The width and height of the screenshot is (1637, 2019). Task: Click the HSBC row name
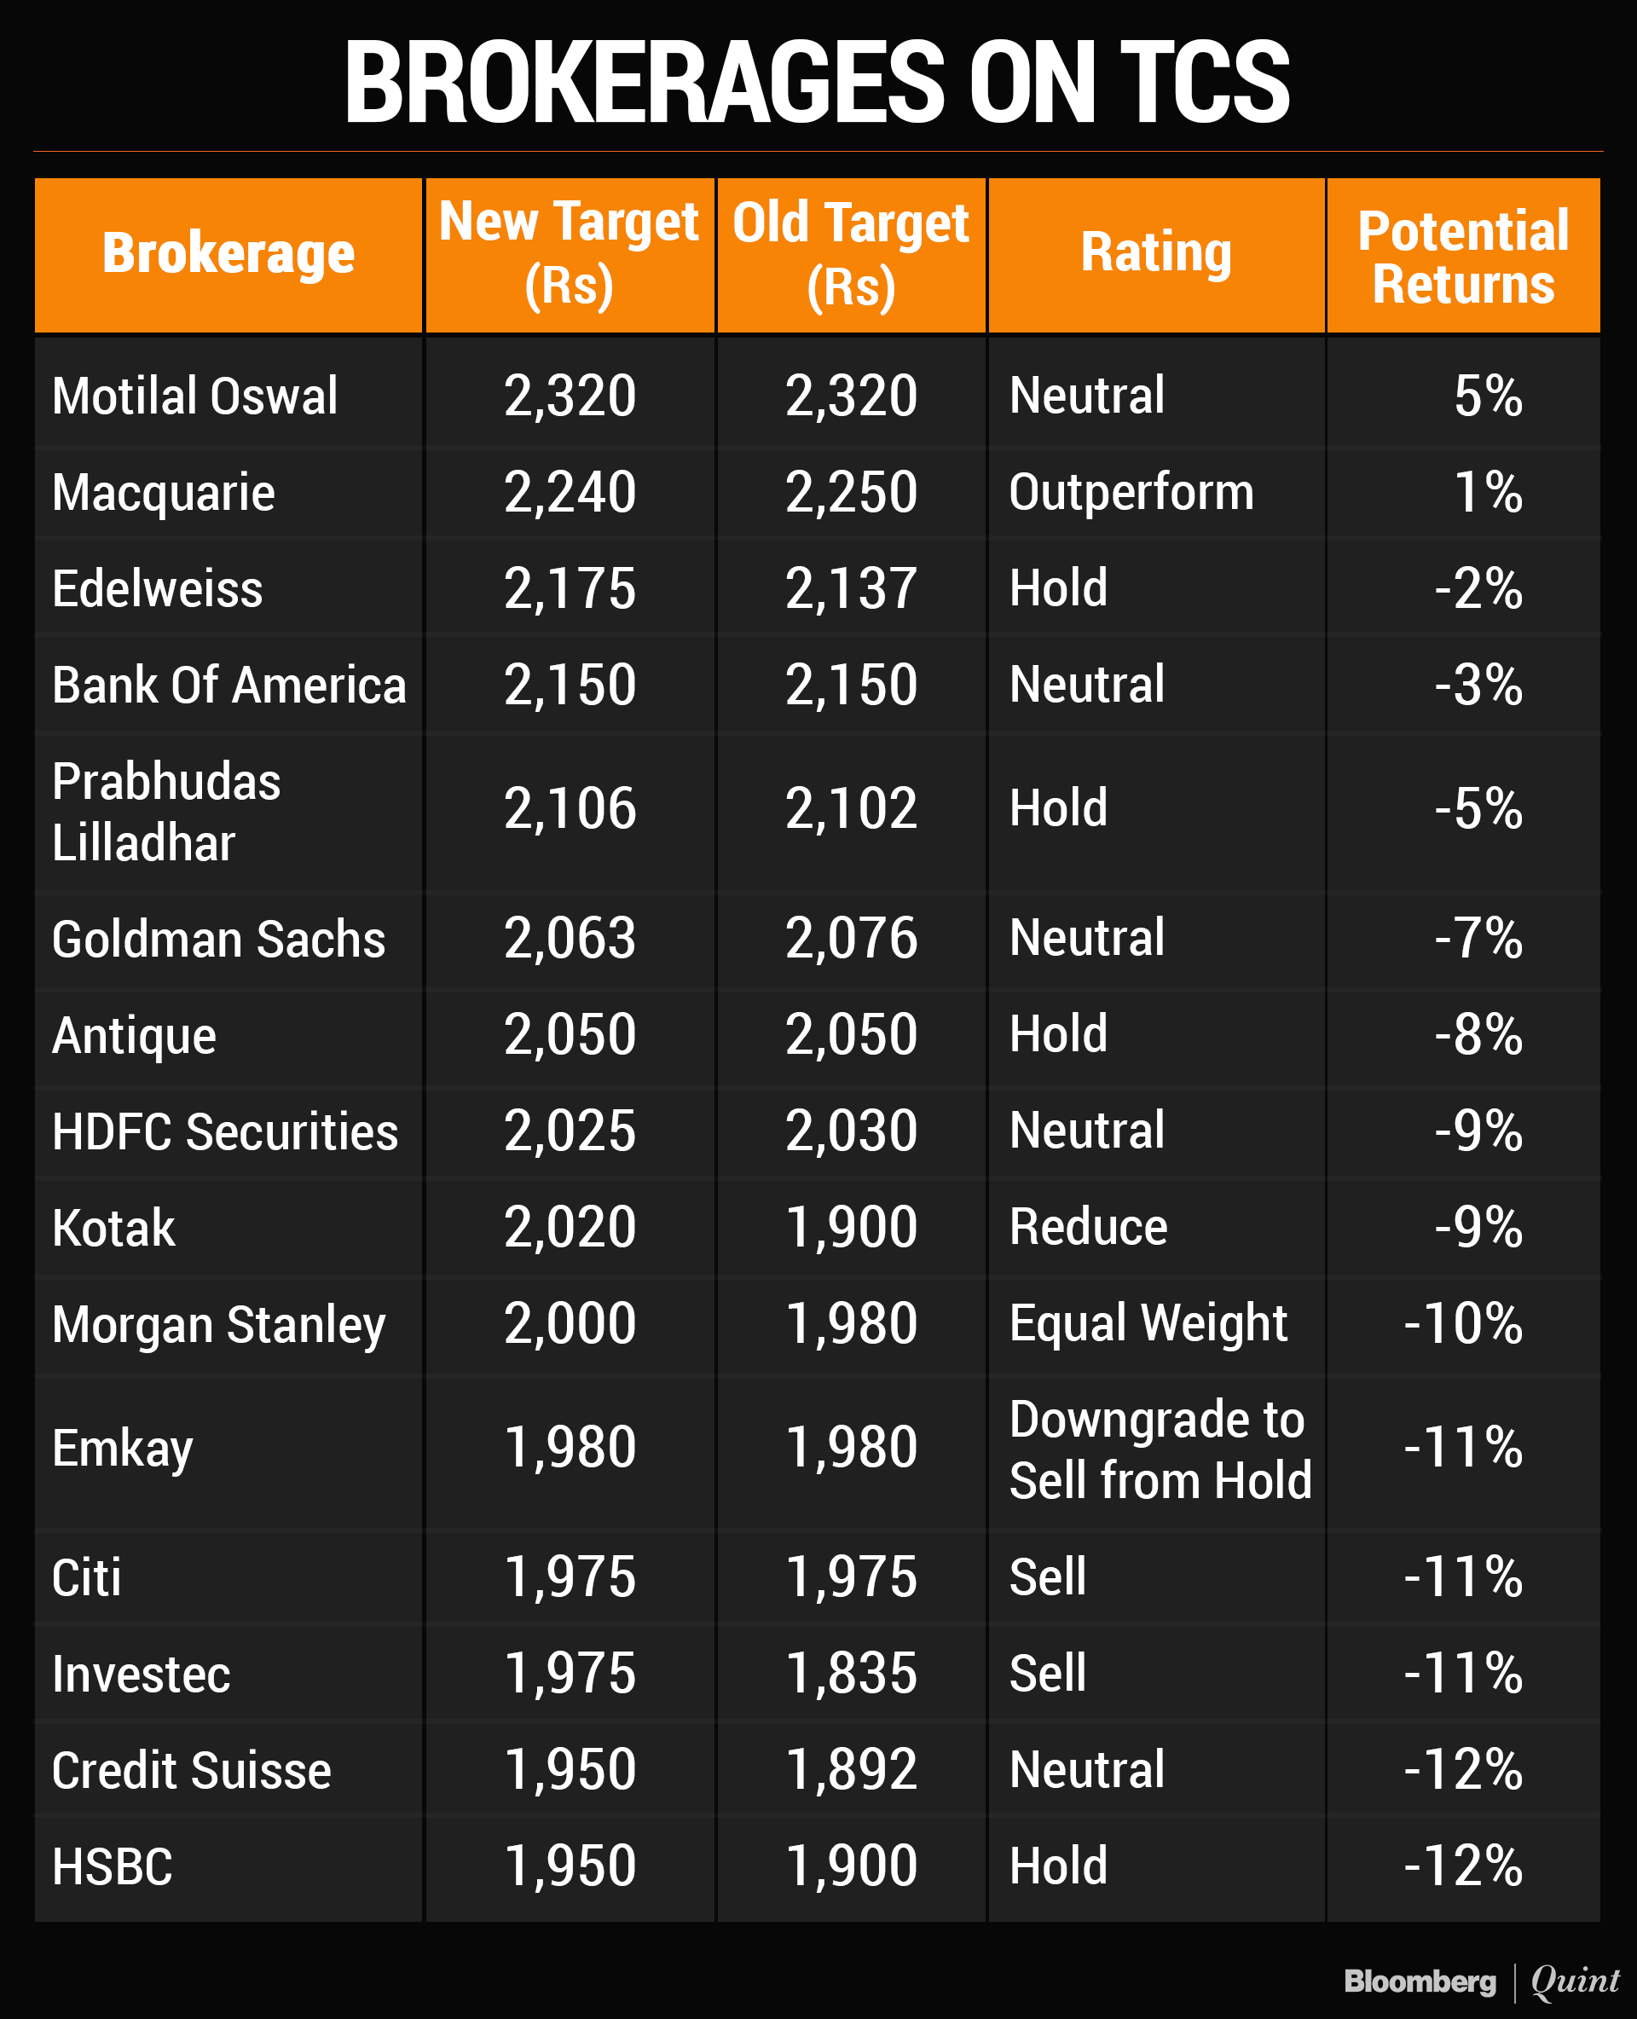pos(113,1866)
